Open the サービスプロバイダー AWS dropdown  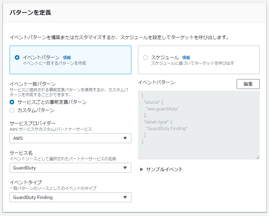[x=70, y=138]
